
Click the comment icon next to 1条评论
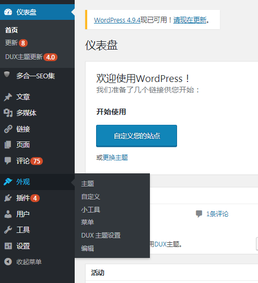point(199,214)
